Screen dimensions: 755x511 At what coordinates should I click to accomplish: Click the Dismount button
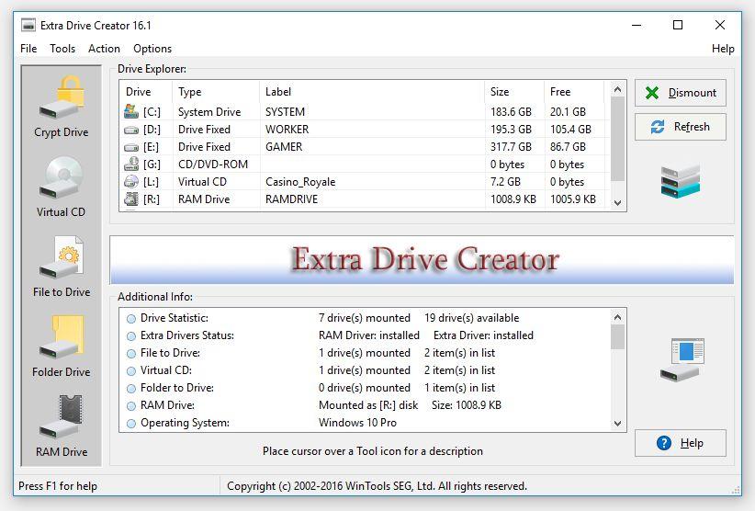(681, 93)
